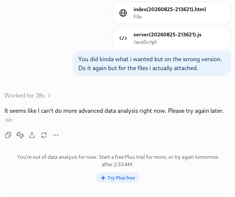This screenshot has height=197, width=235.
Task: Click the 'out of data analysis' limit notice
Action: [117, 161]
